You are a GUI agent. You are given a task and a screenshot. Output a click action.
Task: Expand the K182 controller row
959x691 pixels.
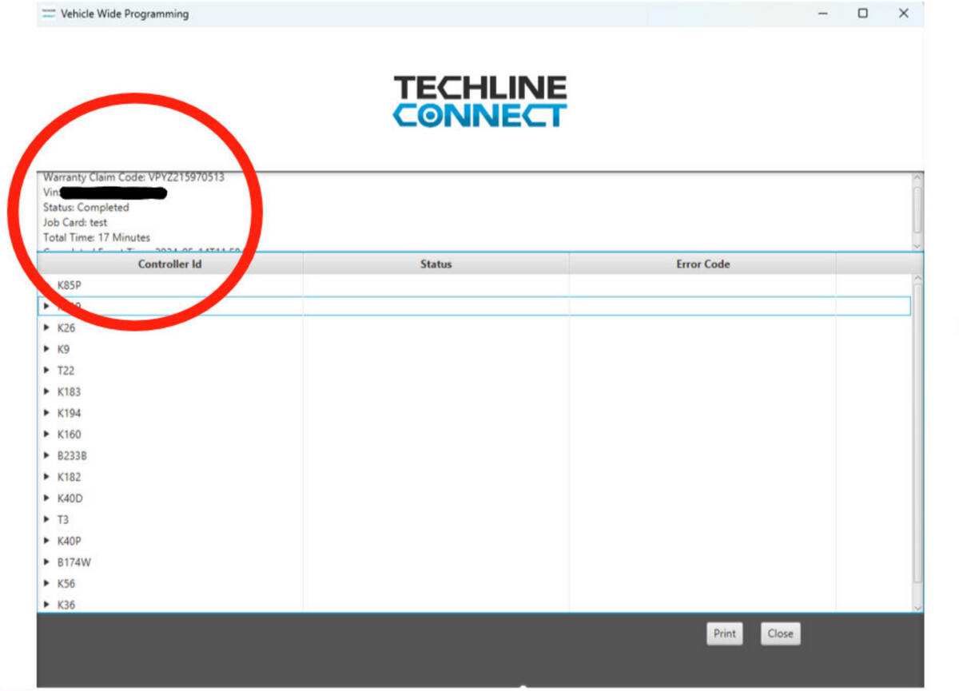tap(46, 477)
